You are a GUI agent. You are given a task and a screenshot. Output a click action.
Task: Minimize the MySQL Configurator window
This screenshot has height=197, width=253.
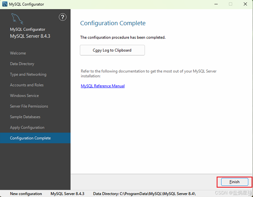coord(216,4)
